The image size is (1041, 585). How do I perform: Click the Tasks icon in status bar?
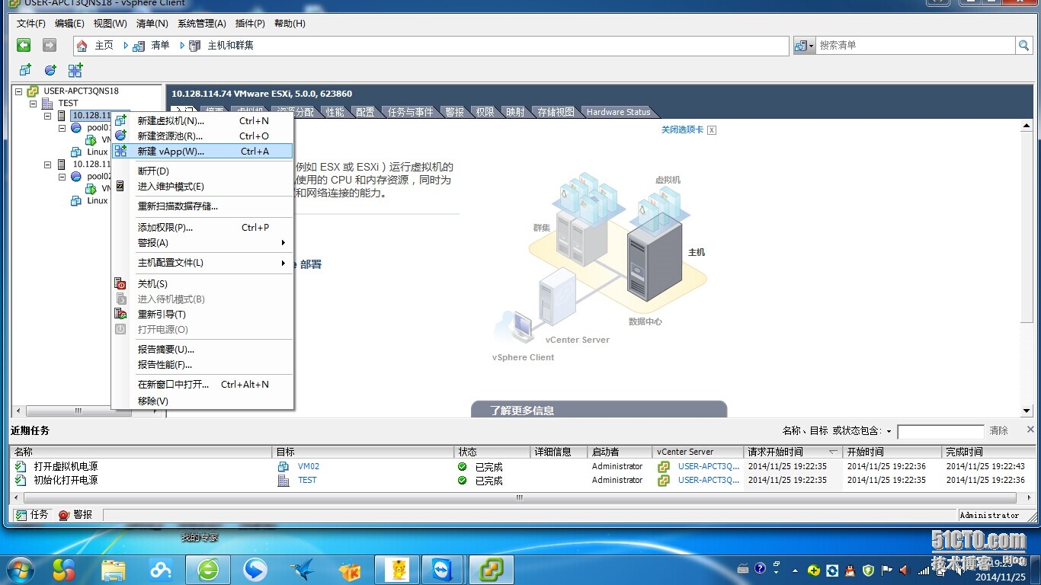click(x=21, y=515)
